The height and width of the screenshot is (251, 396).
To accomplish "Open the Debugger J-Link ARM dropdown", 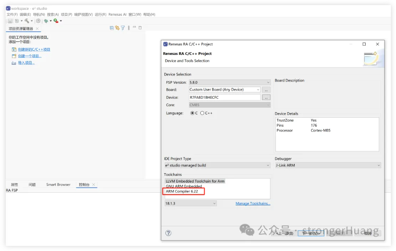I will (379, 165).
